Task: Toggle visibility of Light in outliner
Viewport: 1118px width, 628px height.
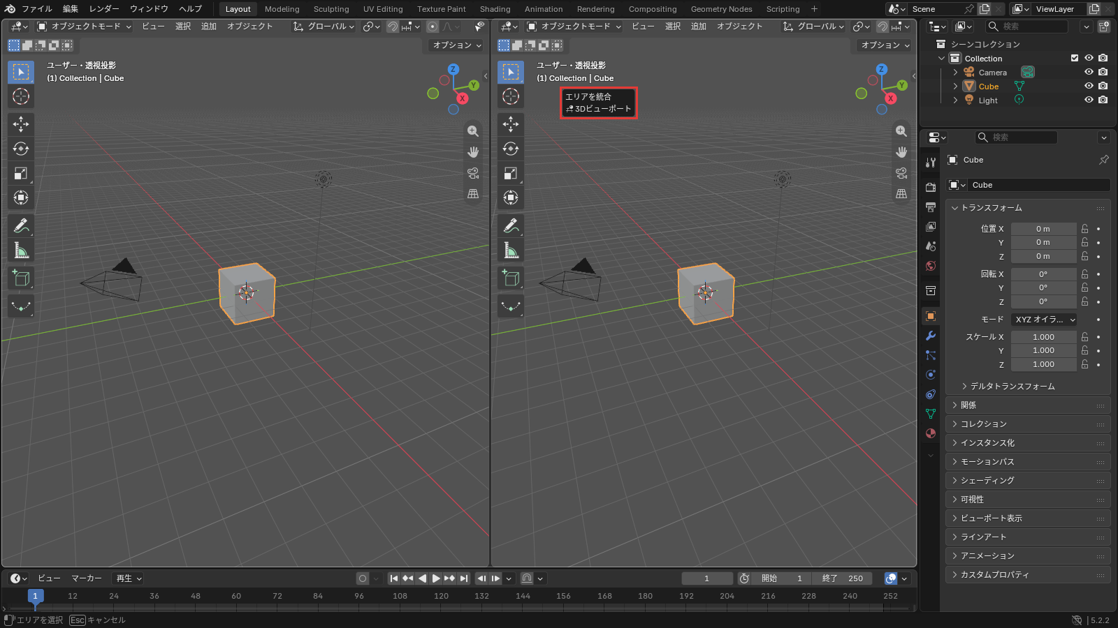Action: coord(1089,100)
